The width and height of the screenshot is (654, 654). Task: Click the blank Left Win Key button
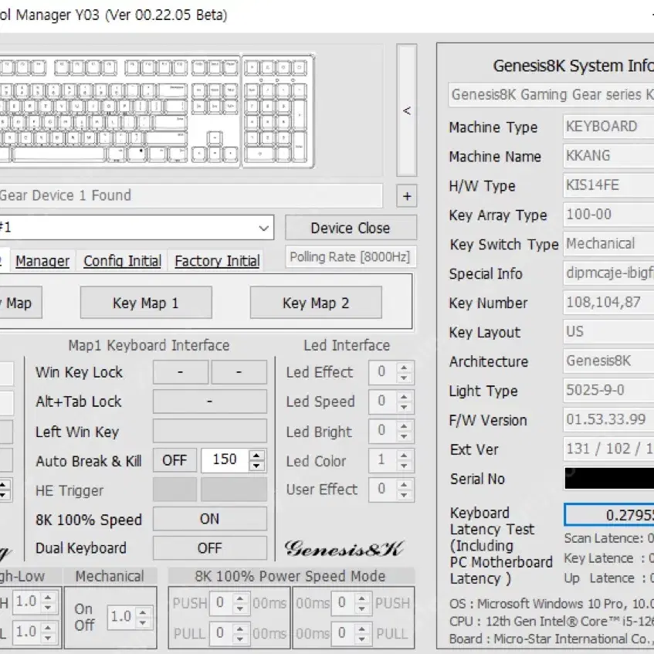(x=210, y=431)
